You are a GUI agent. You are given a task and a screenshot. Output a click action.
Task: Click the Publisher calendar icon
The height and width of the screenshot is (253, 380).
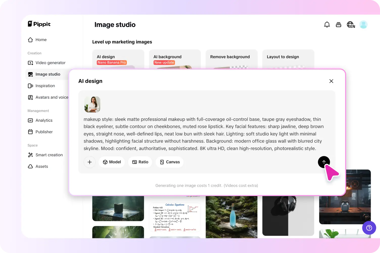click(x=30, y=132)
